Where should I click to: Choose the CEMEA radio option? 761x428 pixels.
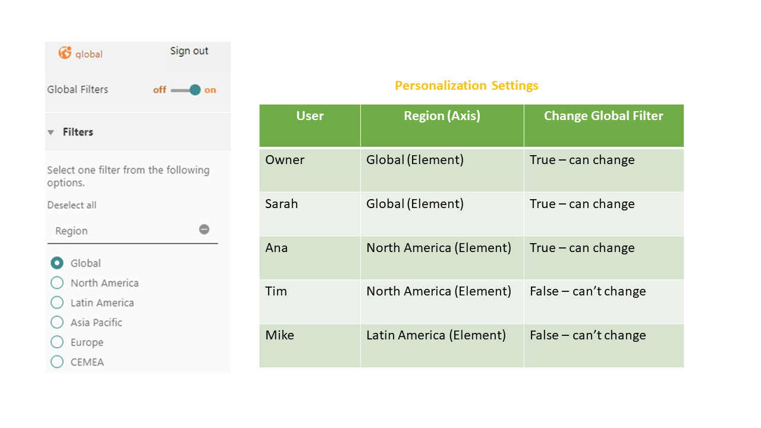click(57, 362)
